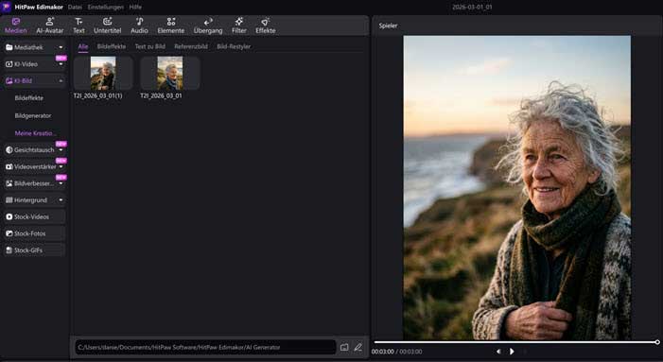Expand the Bildverbesserer dropdown arrow
663x362 pixels.
coord(61,183)
